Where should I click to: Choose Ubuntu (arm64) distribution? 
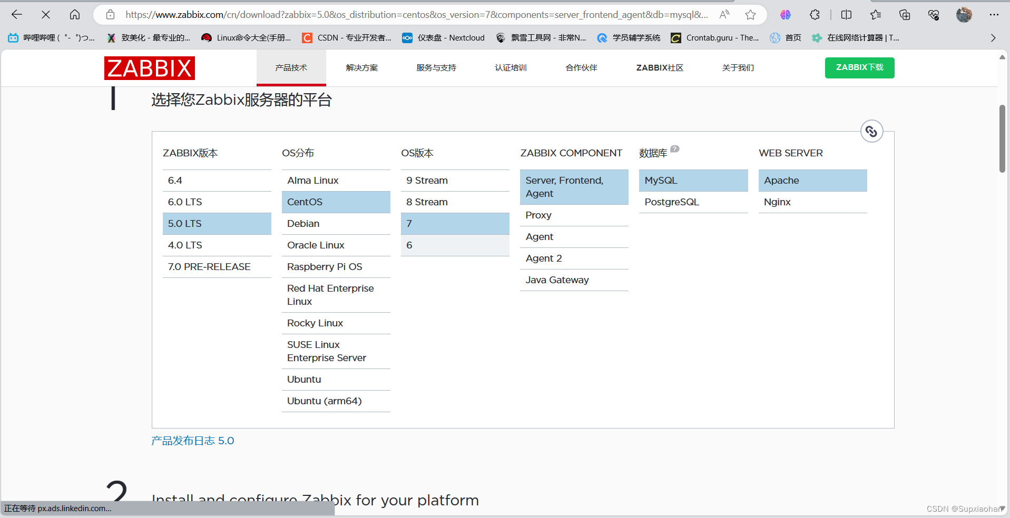coord(336,401)
